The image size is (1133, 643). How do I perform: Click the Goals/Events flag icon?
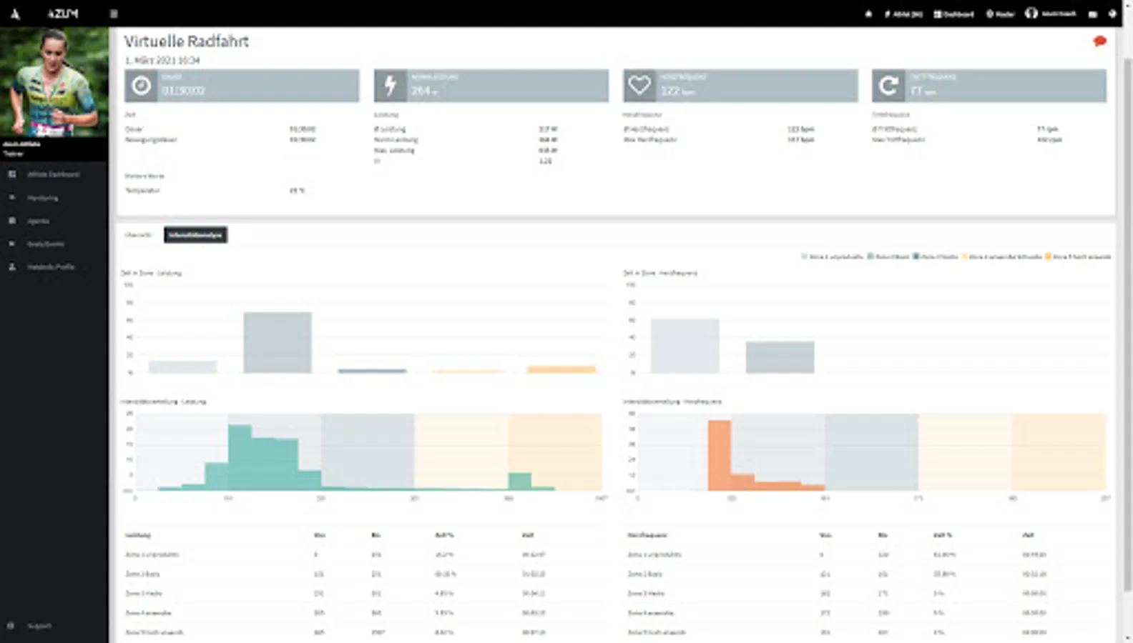pos(12,244)
